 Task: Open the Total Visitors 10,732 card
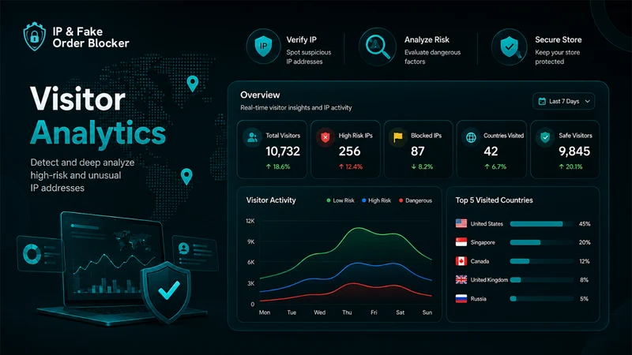tap(272, 149)
